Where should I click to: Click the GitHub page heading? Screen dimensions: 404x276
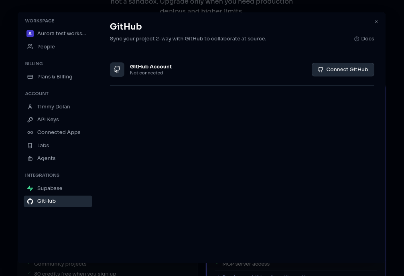(x=126, y=27)
